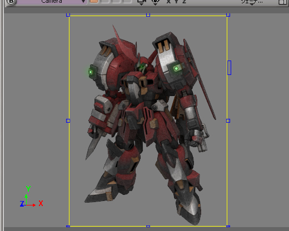Click the left middle handle of the yellow region
Image resolution: width=289 pixels, height=231 pixels.
click(68, 120)
